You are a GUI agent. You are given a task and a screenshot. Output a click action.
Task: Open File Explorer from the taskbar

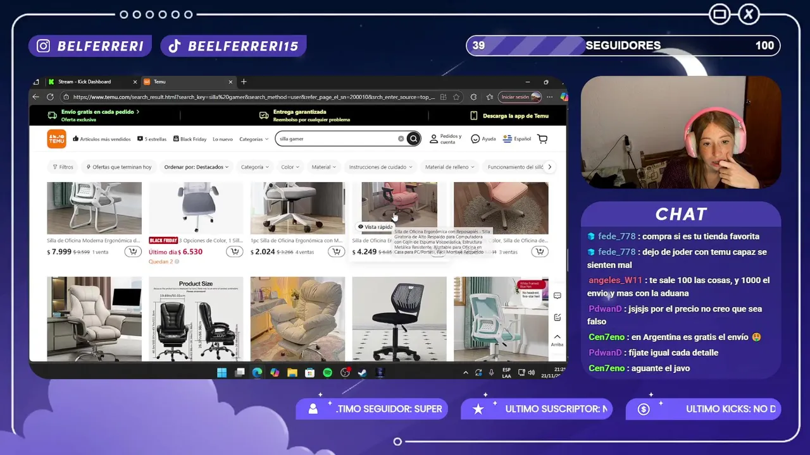point(292,373)
